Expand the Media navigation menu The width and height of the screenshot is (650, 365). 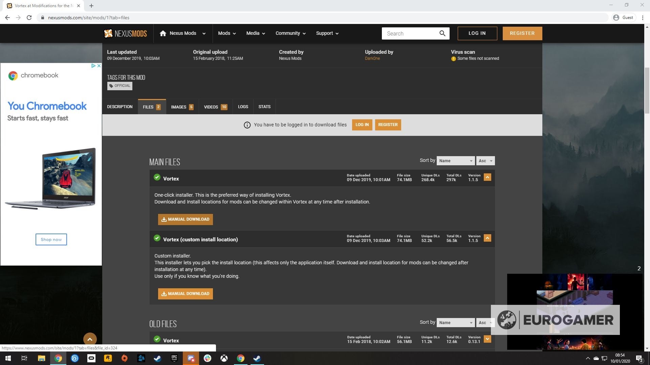click(x=256, y=33)
